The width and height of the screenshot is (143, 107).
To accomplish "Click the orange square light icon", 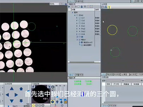I will pyautogui.click(x=65, y=102).
